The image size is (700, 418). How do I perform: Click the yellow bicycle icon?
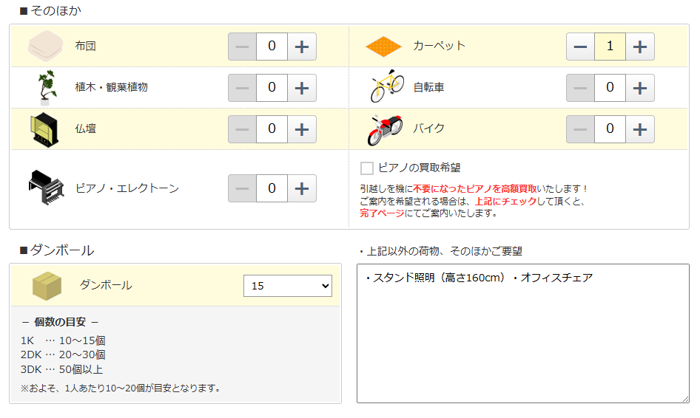386,87
